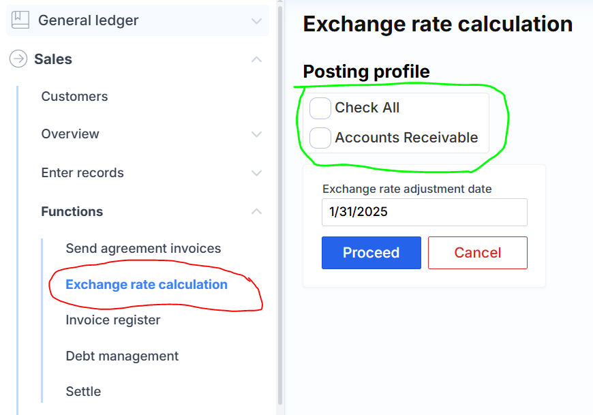Click the red Cancel button
Screen dimensions: 593x415
pyautogui.click(x=477, y=253)
